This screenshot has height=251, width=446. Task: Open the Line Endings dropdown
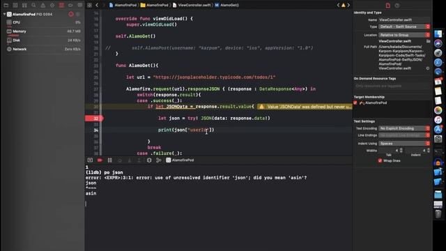pyautogui.click(x=404, y=135)
